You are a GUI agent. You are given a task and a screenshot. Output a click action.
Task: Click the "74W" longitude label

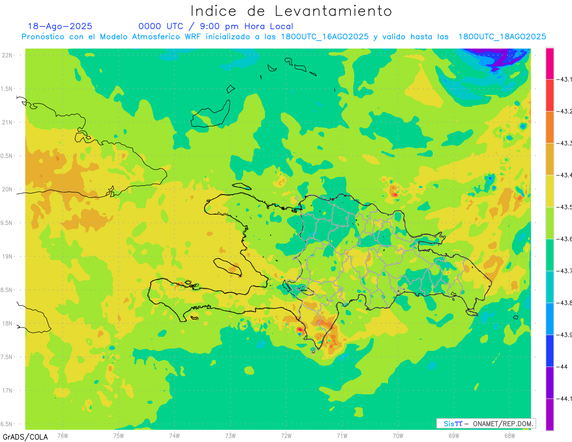(x=174, y=435)
